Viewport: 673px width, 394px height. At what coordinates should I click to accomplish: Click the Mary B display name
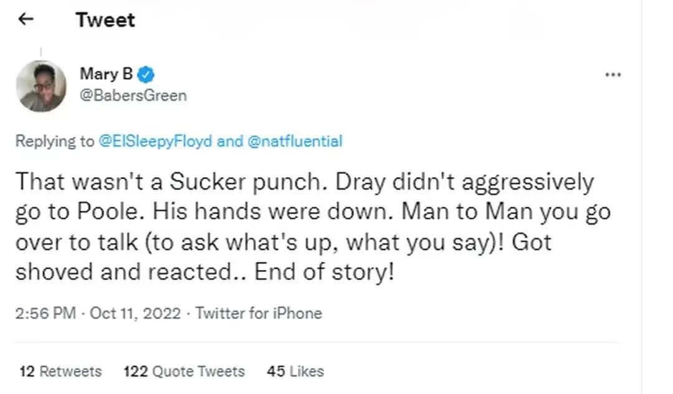(106, 74)
